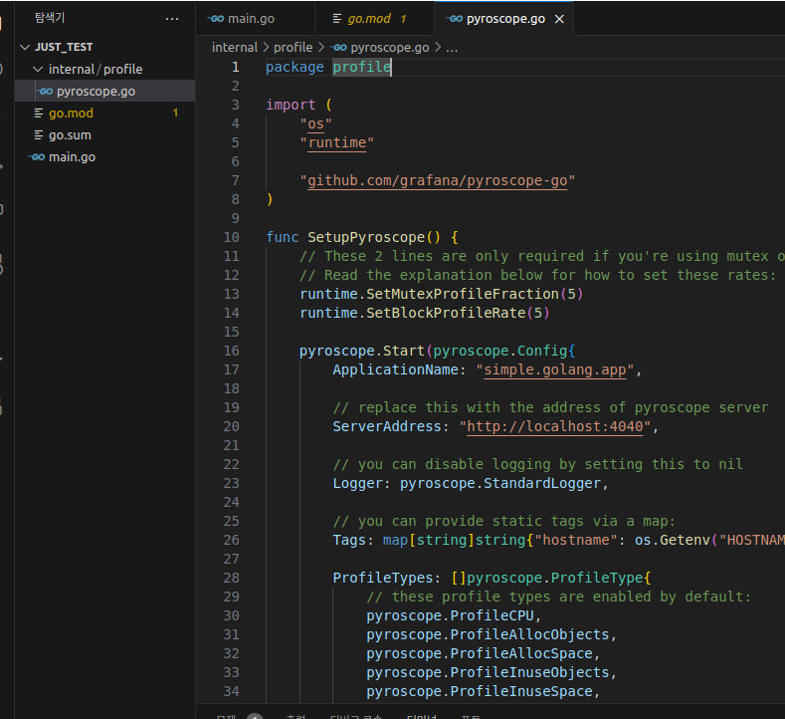This screenshot has width=785, height=719.
Task: Click the file icon beside go.sum in the file tree
Action: pyautogui.click(x=39, y=135)
